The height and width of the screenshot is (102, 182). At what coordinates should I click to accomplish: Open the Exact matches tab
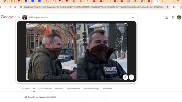(45, 89)
